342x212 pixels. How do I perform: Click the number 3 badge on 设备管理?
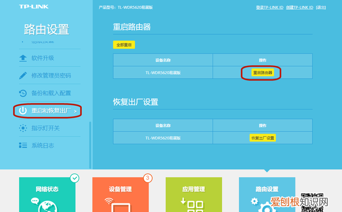147,178
